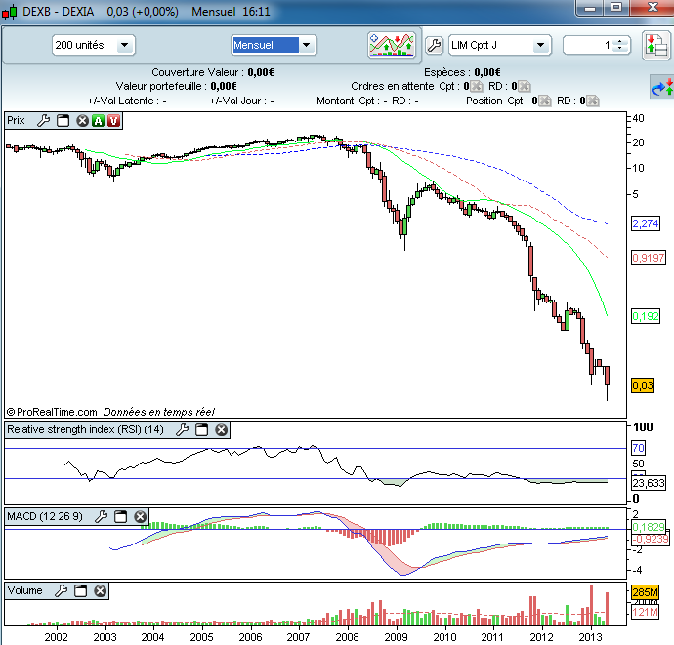Viewport: 674px width, 645px height.
Task: Cancel pending RD orders X icon
Action: (524, 86)
